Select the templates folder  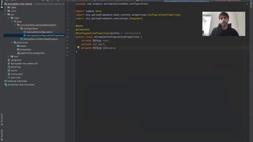[25, 50]
